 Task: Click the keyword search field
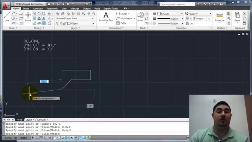point(178,4)
